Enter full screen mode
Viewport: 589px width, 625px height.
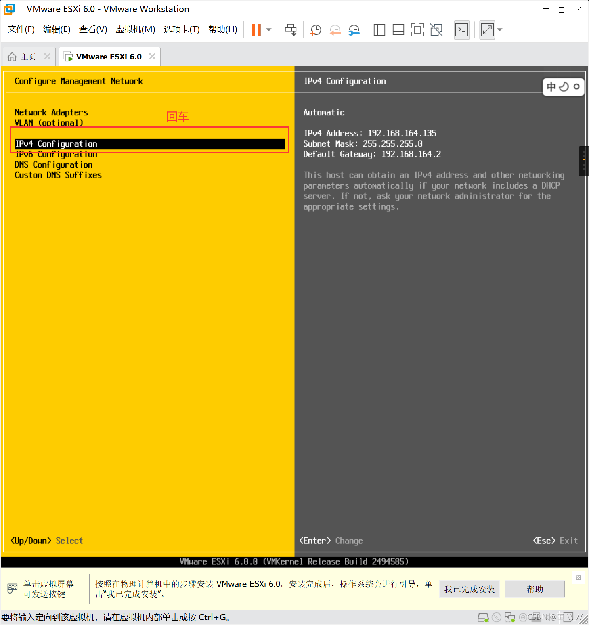pyautogui.click(x=417, y=30)
